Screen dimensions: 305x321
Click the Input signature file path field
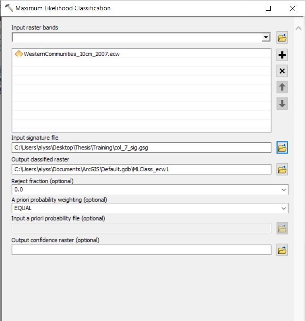tap(141, 147)
